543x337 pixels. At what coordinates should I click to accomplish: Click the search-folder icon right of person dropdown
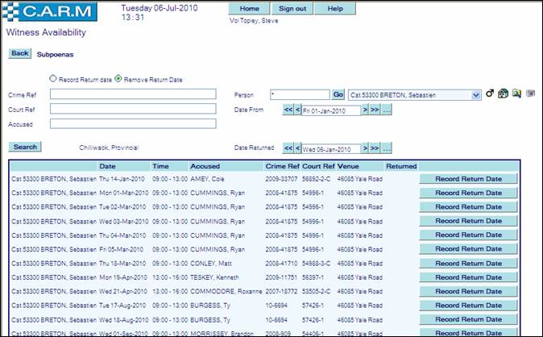point(516,94)
